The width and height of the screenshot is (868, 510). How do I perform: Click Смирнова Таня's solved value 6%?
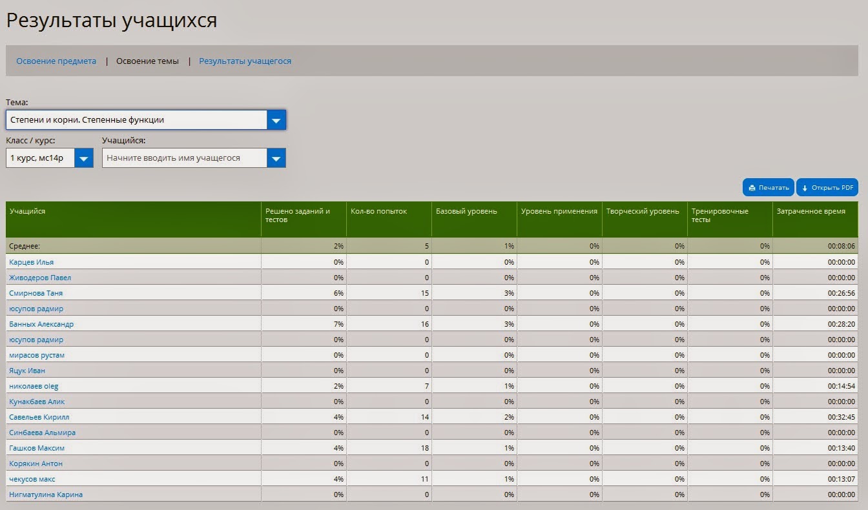pos(338,293)
